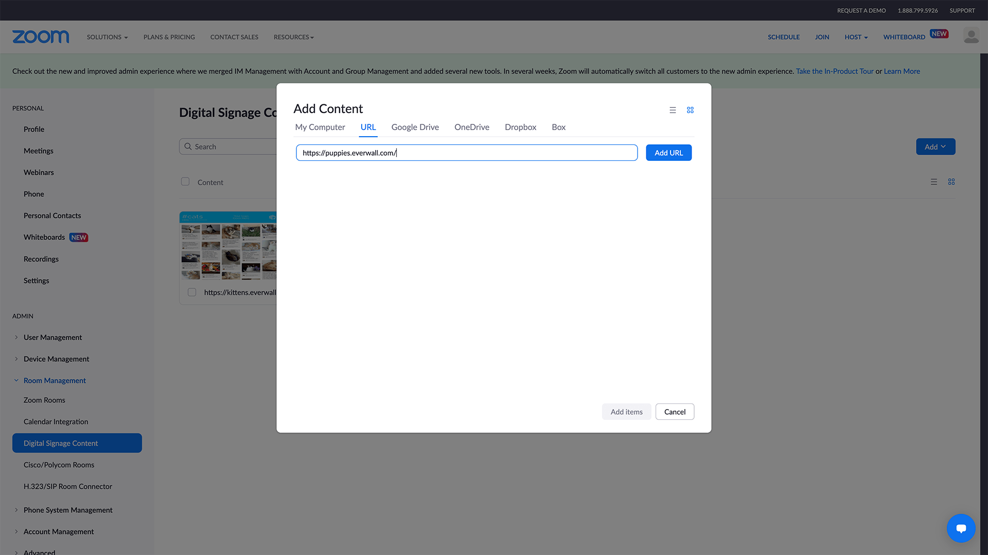Switch to Dropbox tab
988x555 pixels.
coord(520,127)
